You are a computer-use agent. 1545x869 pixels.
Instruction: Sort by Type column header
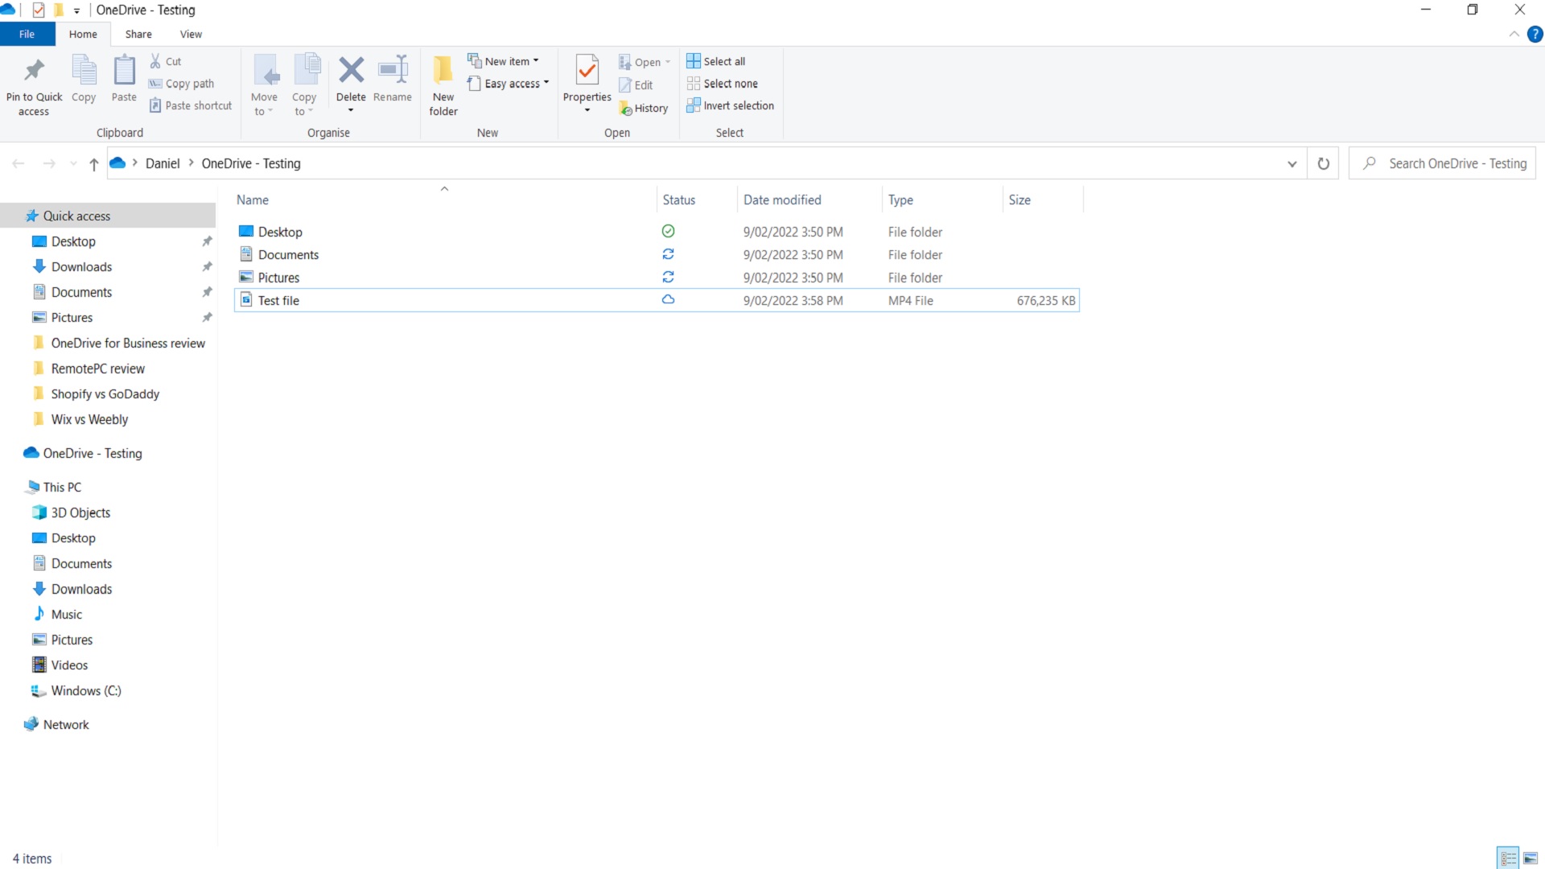point(942,200)
